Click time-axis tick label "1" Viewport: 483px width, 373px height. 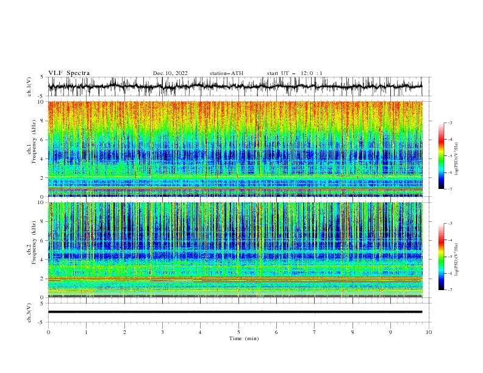click(86, 332)
